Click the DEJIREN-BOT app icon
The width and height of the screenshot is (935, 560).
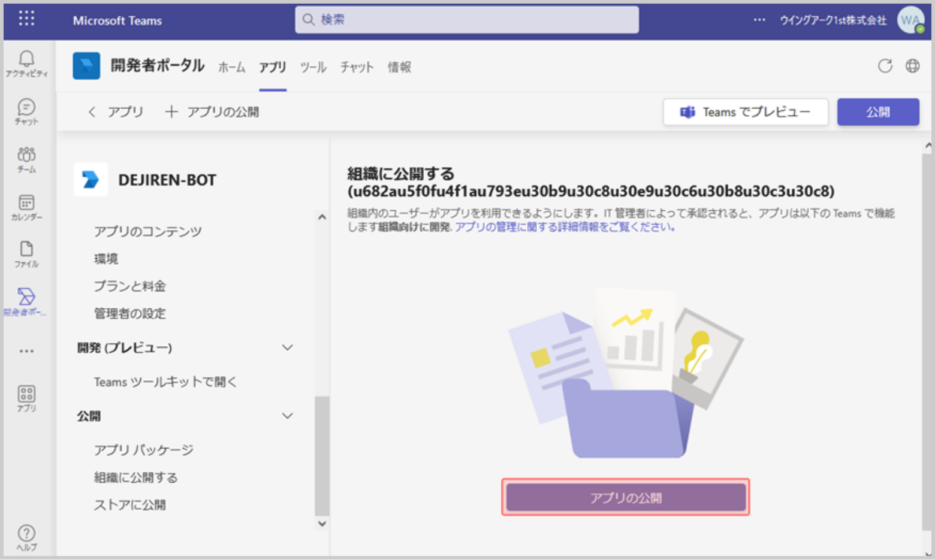pyautogui.click(x=91, y=179)
